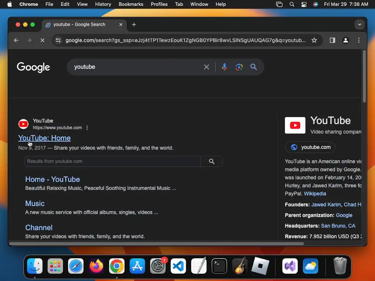Image resolution: width=375 pixels, height=281 pixels.
Task: Open the Google parent organization link
Action: [x=344, y=215]
